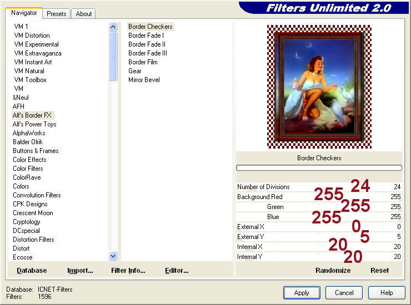
Task: Open the Editor... button
Action: pos(177,271)
